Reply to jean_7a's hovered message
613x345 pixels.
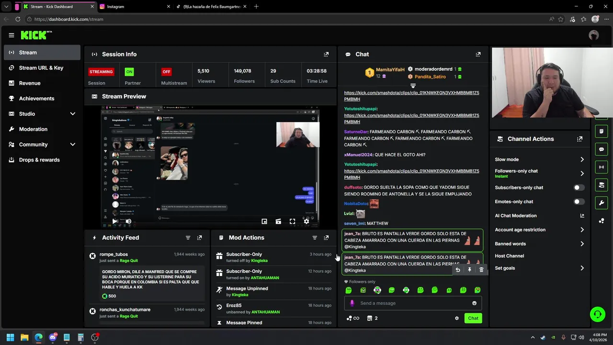pyautogui.click(x=458, y=270)
